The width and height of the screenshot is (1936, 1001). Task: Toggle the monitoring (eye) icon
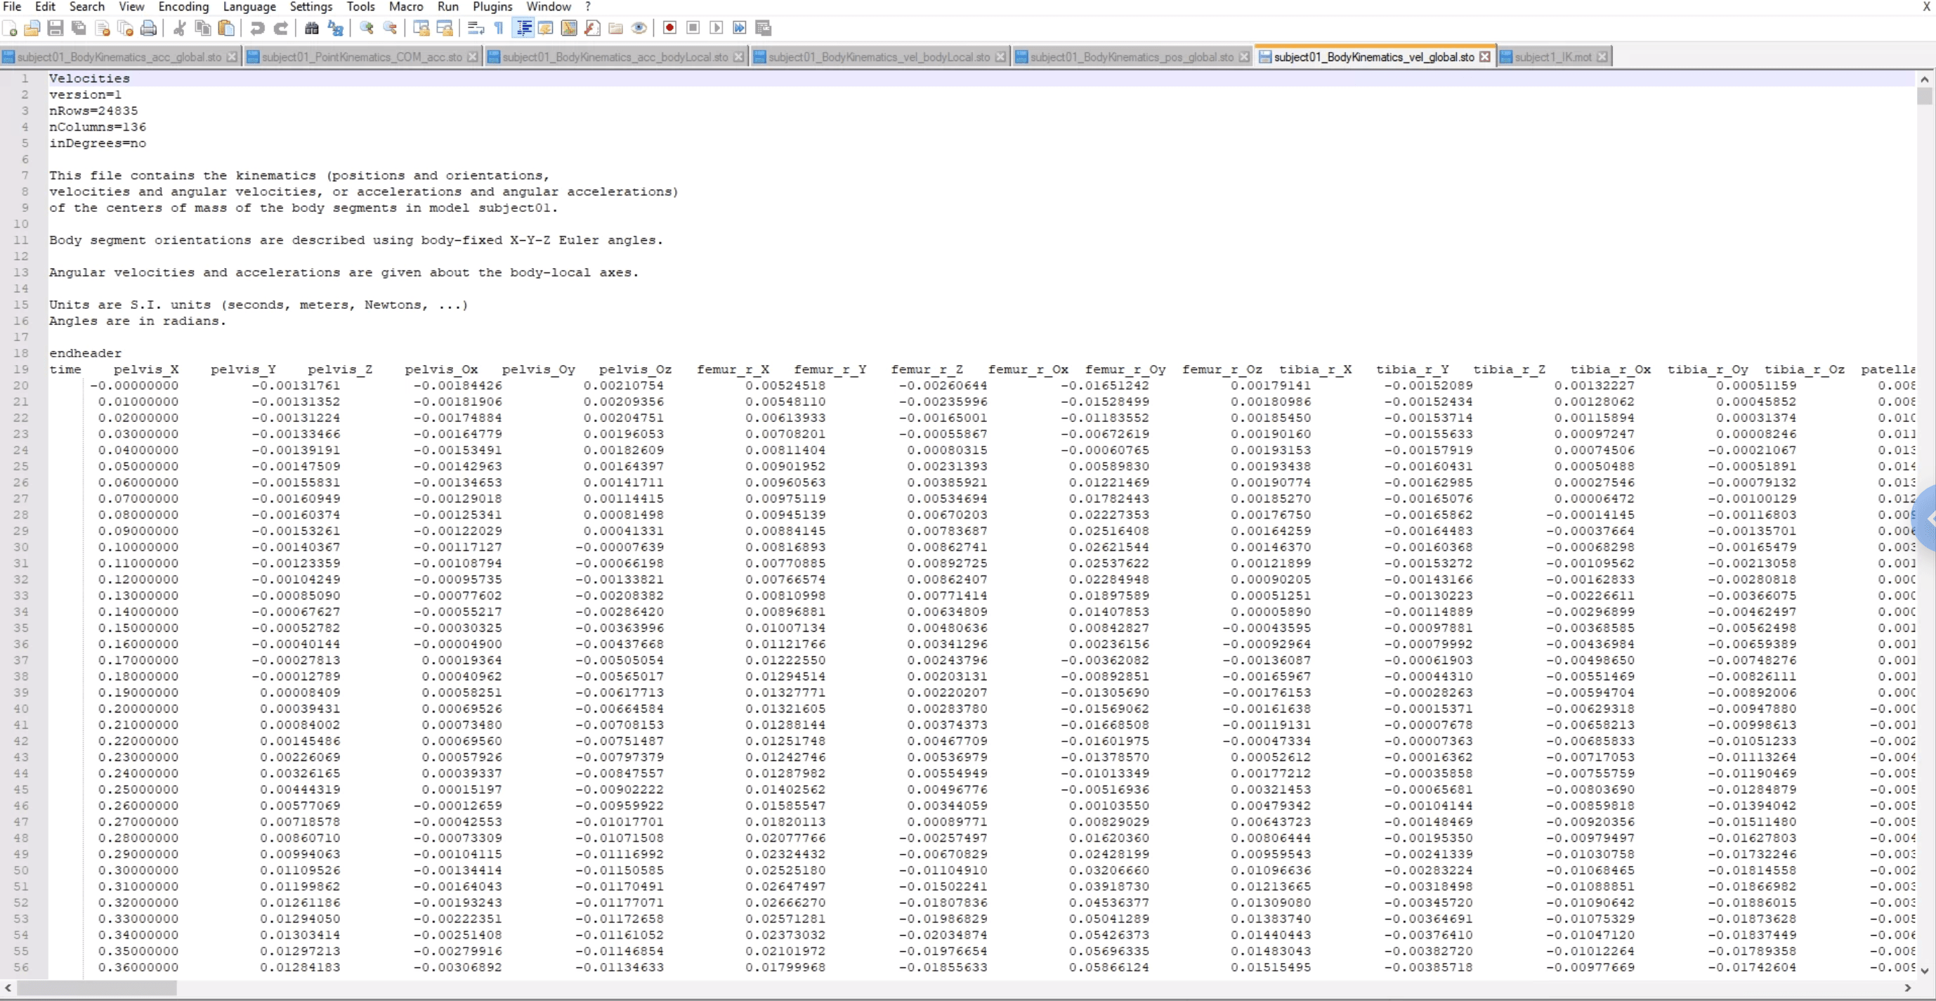639,29
